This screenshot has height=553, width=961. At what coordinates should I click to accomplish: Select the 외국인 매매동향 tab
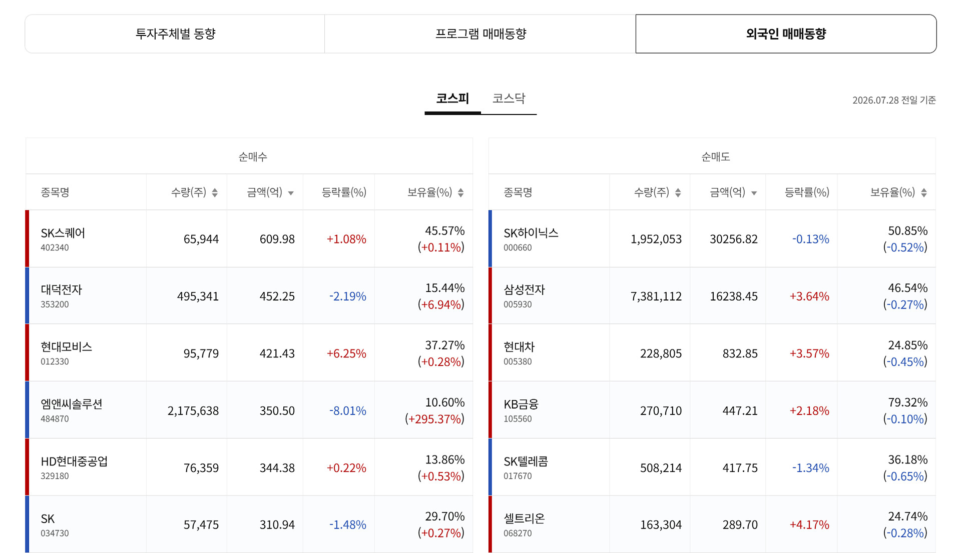(x=786, y=33)
